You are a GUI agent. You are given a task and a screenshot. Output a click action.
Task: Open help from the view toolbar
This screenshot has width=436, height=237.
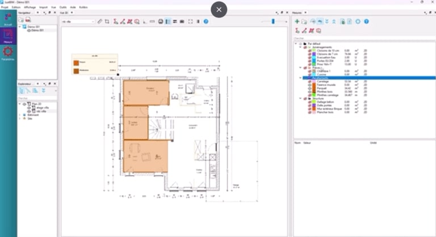[x=206, y=22]
